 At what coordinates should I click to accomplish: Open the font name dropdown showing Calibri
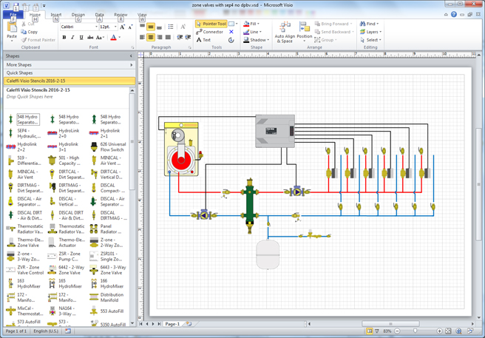pyautogui.click(x=96, y=27)
